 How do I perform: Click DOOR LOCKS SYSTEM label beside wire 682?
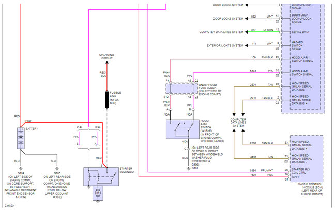click(228, 19)
